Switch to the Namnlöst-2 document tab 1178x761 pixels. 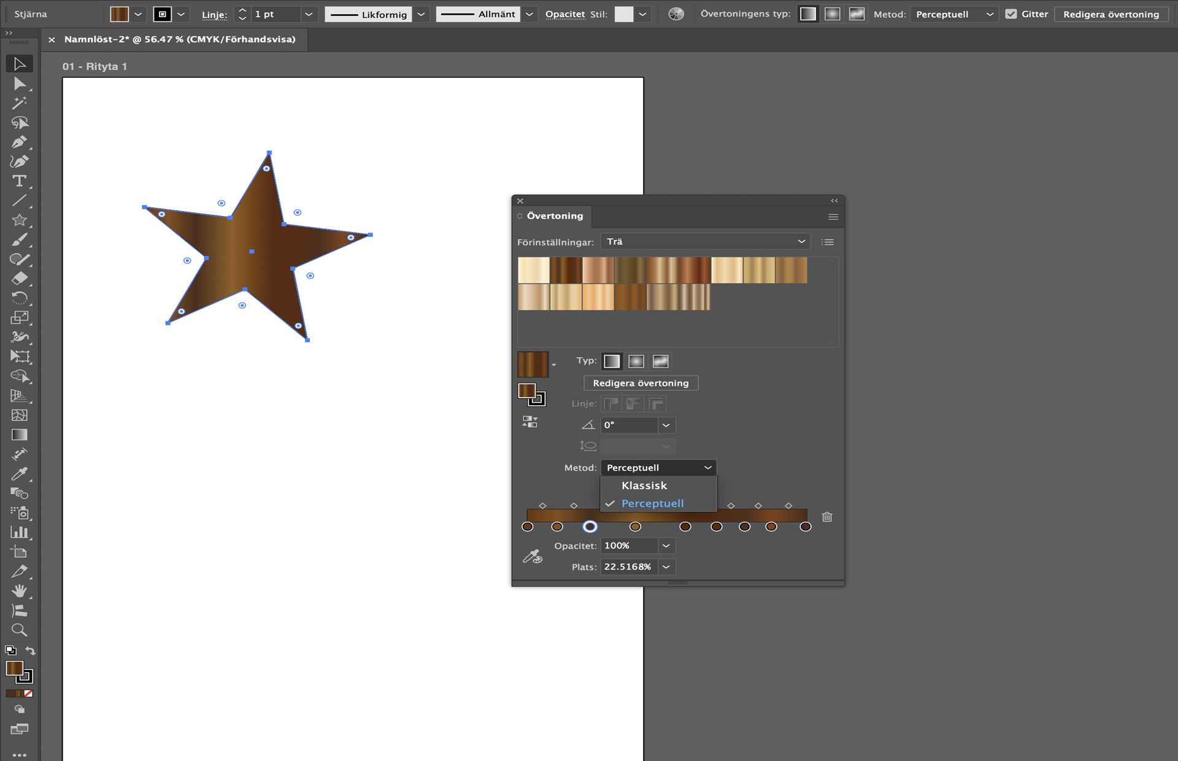180,39
